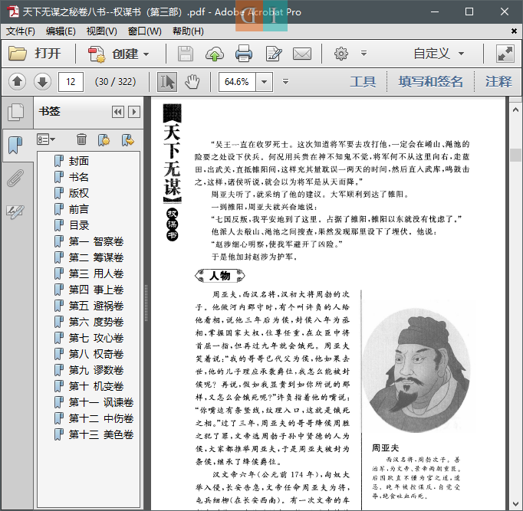
Task: Open the 帮助(H) menu
Action: 188,31
